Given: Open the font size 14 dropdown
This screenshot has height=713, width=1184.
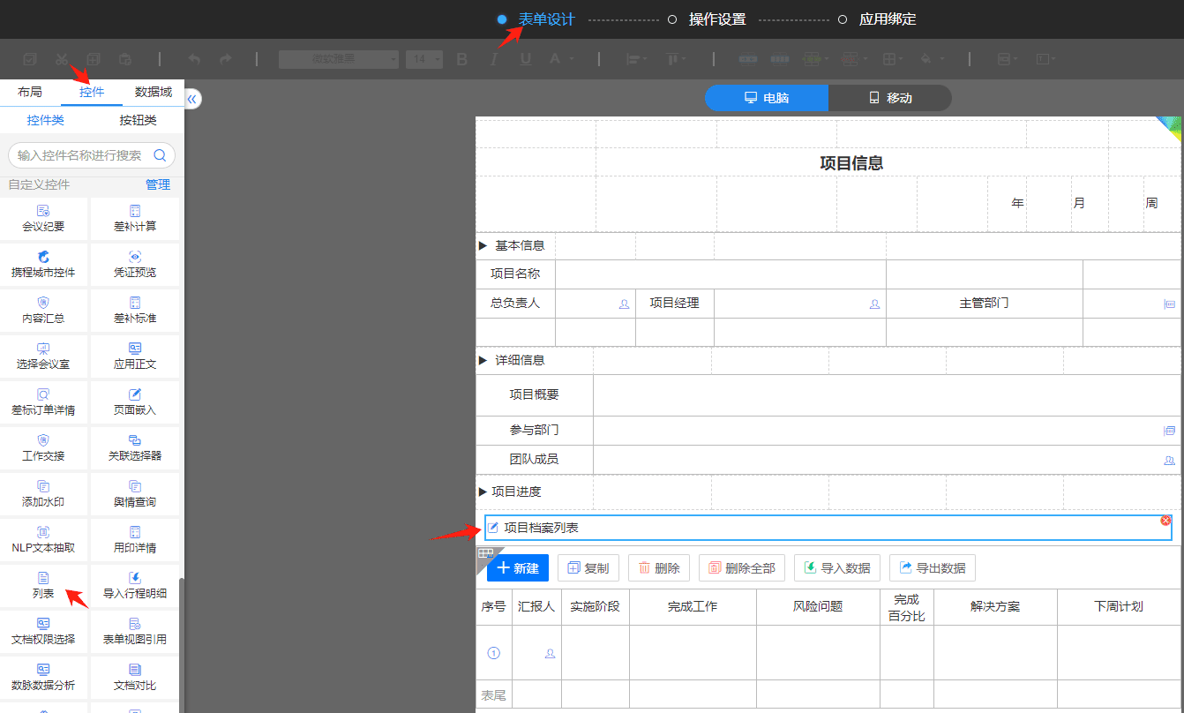Looking at the screenshot, I should (x=424, y=59).
